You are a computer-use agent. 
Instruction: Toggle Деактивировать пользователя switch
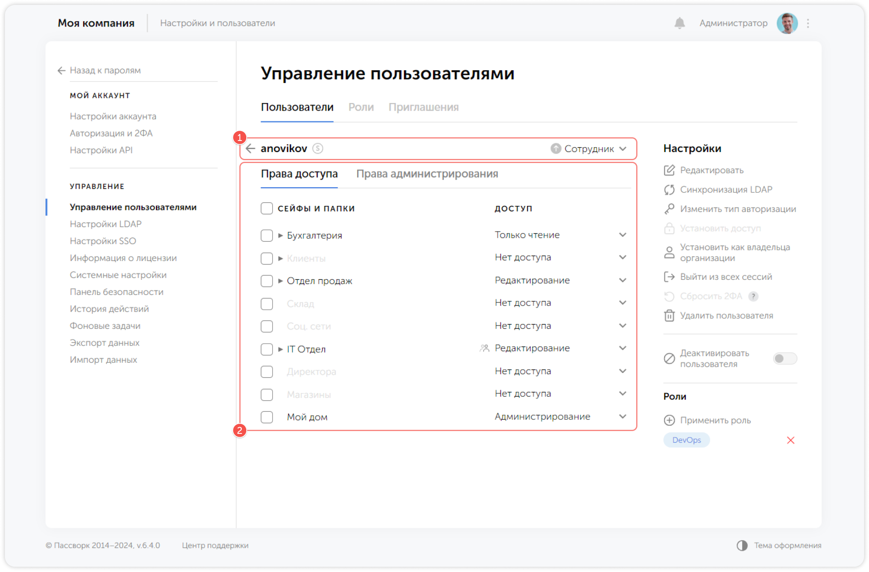(785, 358)
